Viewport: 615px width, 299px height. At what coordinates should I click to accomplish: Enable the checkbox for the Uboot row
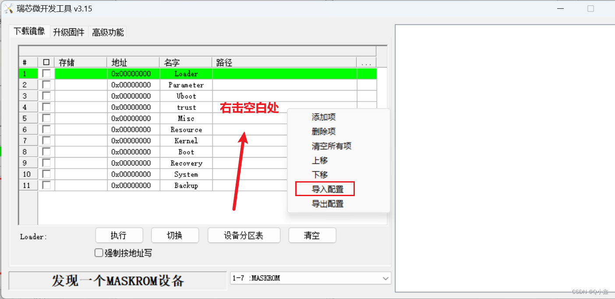(46, 96)
